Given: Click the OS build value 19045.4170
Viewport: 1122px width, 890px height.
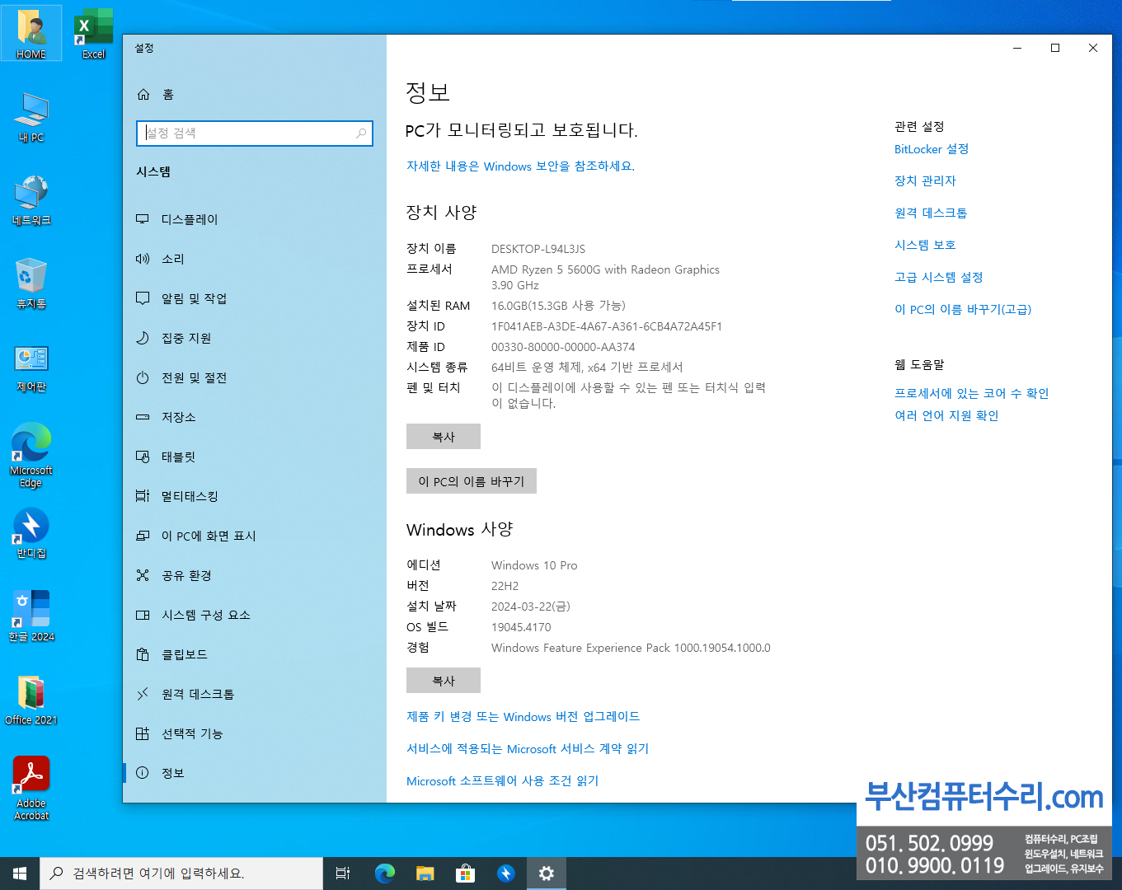Looking at the screenshot, I should (521, 627).
